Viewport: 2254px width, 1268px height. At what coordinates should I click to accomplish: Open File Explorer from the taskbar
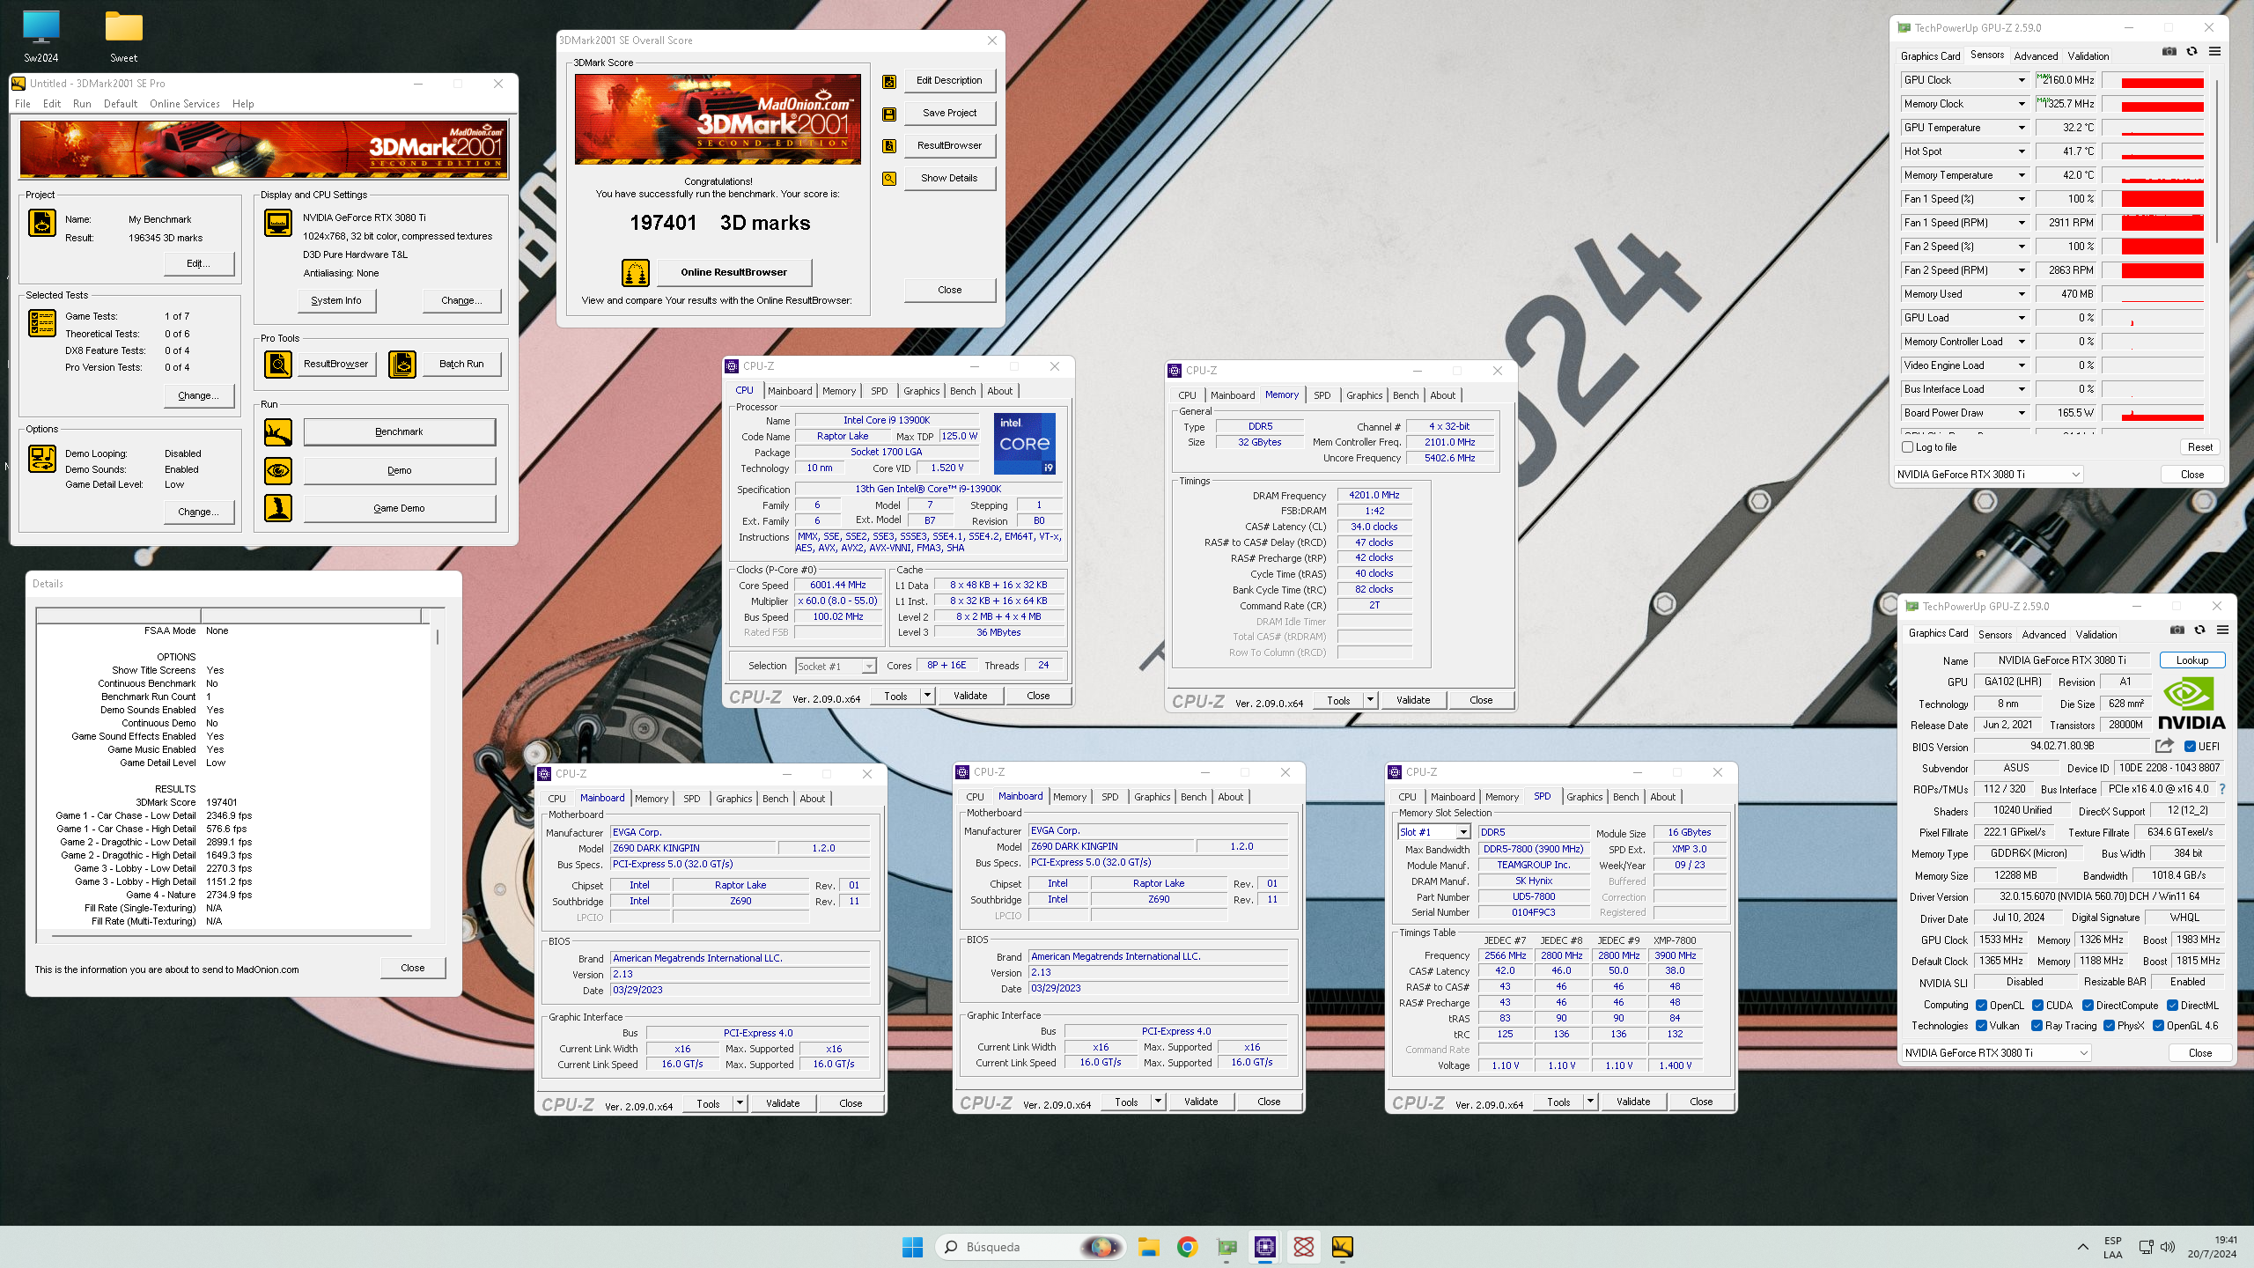pyautogui.click(x=1149, y=1247)
